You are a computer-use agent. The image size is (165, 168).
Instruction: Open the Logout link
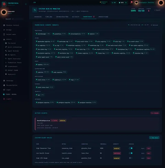9,99
